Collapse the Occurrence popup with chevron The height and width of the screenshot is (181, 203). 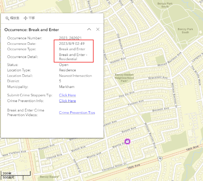(89, 29)
